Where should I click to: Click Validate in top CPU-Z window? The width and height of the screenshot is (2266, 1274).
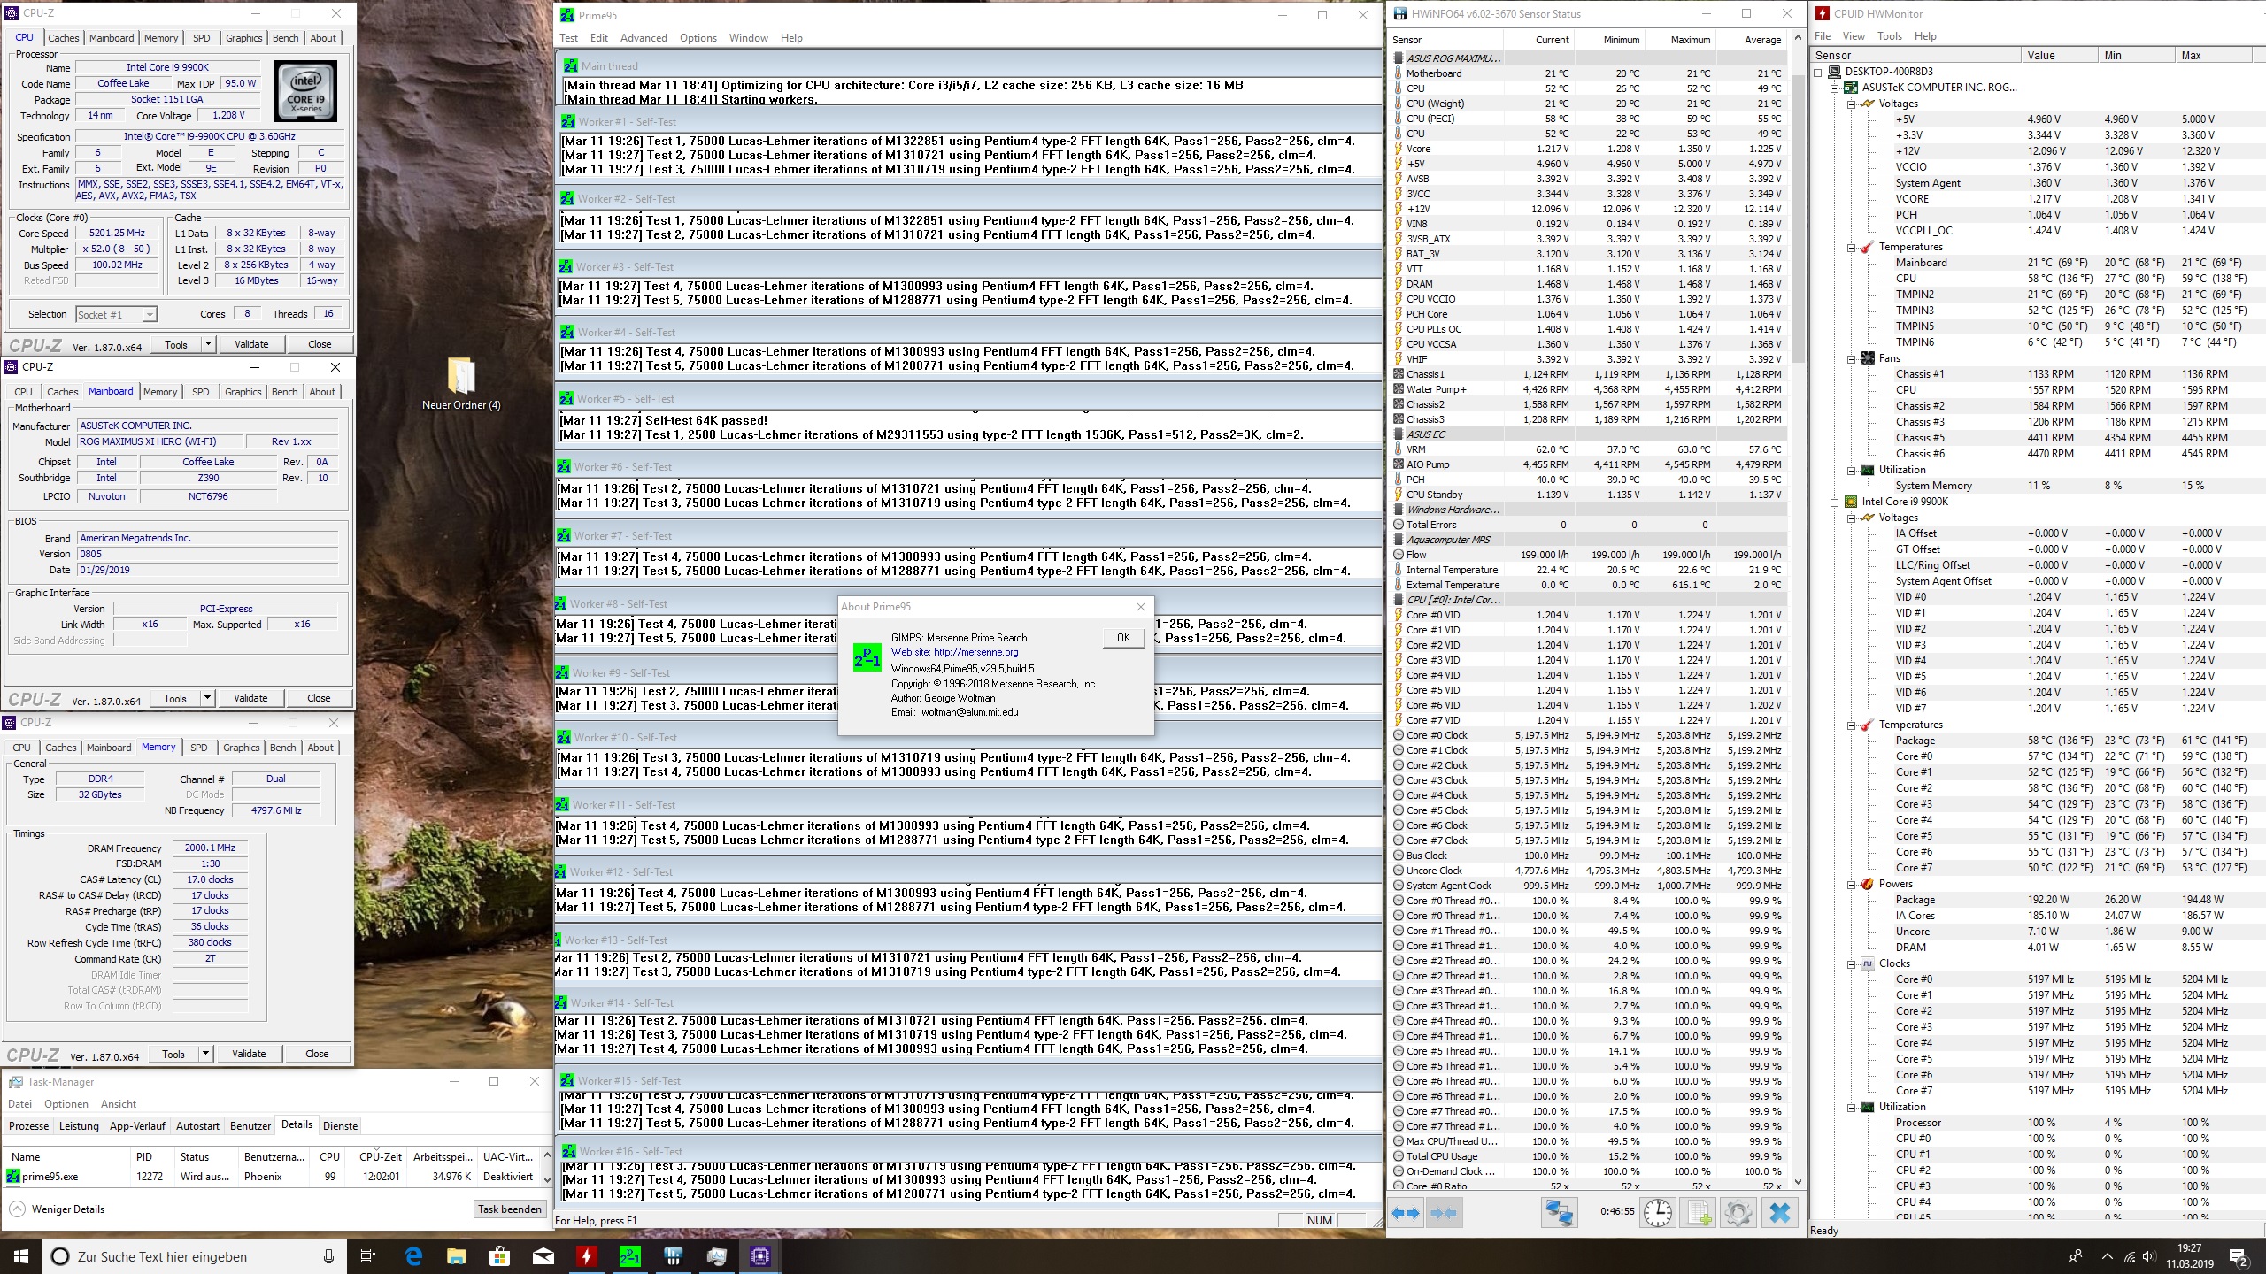point(251,344)
